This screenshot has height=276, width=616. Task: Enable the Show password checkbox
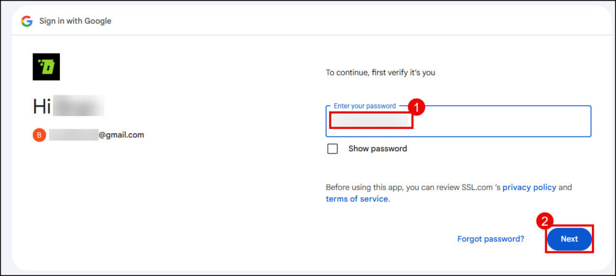click(333, 149)
